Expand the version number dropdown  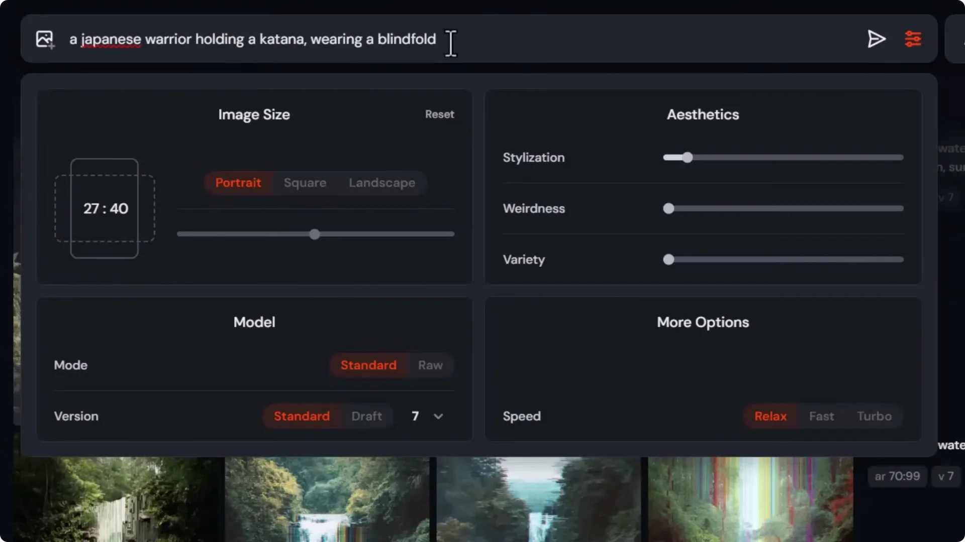pos(437,416)
